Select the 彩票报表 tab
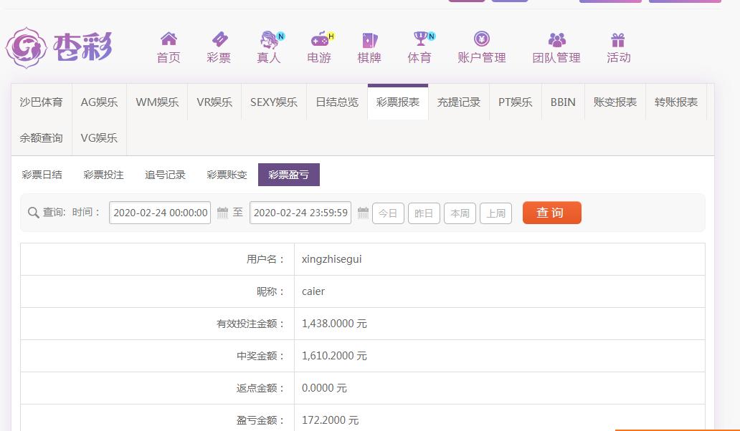The height and width of the screenshot is (431, 740). 398,102
